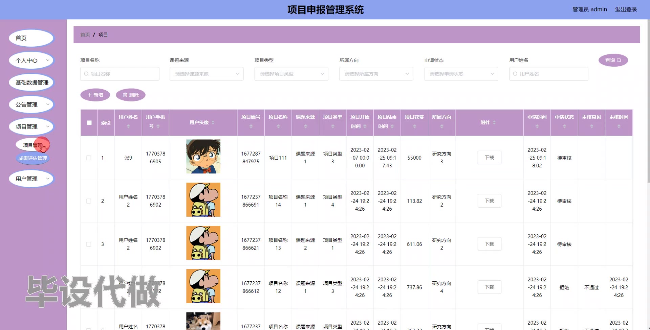Sort by 用户头像 column arrows
This screenshot has height=330, width=650.
(213, 123)
